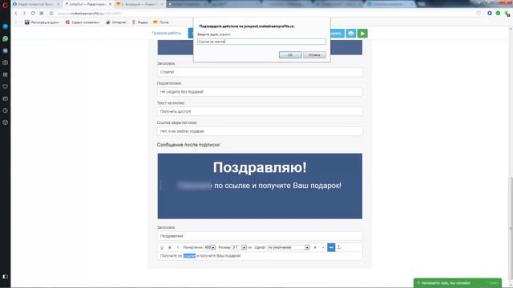Screen dimensions: 513x288
Task: Open bookmarks heart in the sidebar
Action: click(x=6, y=86)
